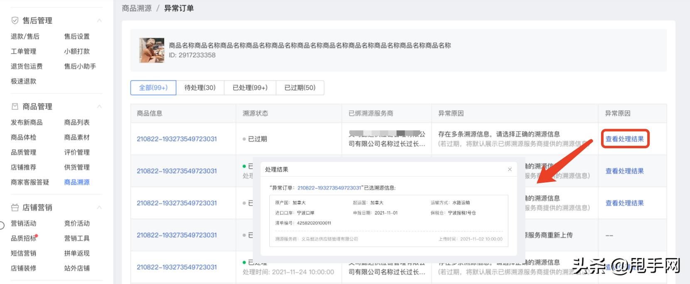Open 营销活动 menu item
This screenshot has height=284, width=690.
pos(24,223)
